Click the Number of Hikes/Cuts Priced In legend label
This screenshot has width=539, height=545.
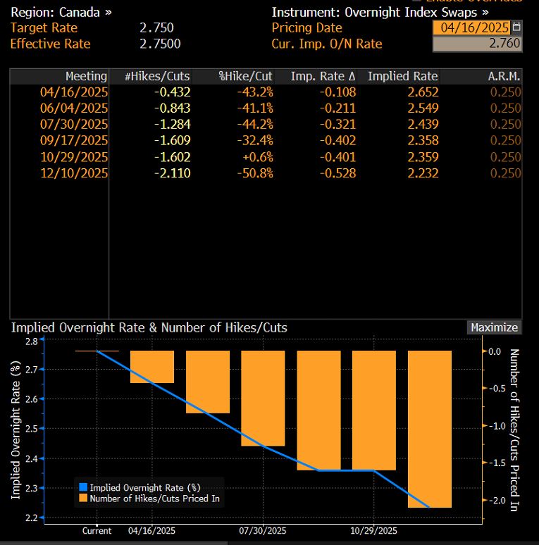[155, 499]
